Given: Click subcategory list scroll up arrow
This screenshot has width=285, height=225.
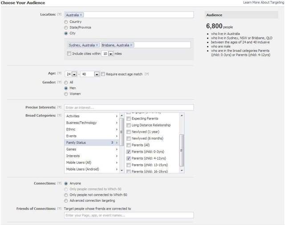Looking at the screenshot, I should pos(182,116).
